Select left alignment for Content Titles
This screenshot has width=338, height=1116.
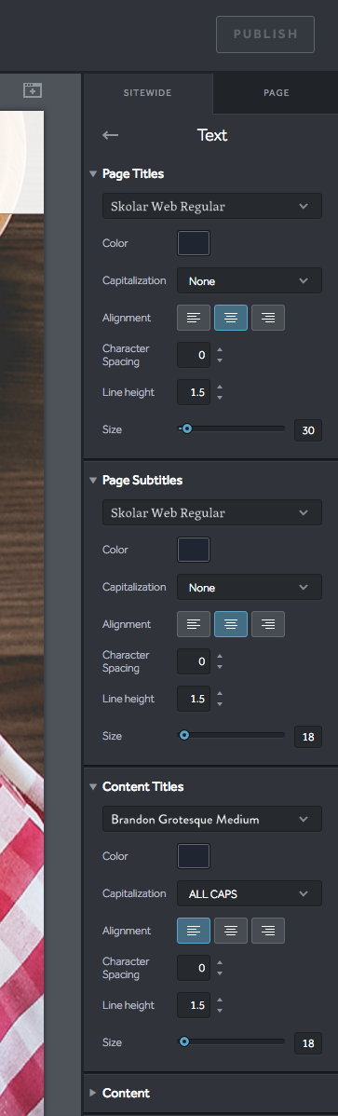tap(194, 931)
